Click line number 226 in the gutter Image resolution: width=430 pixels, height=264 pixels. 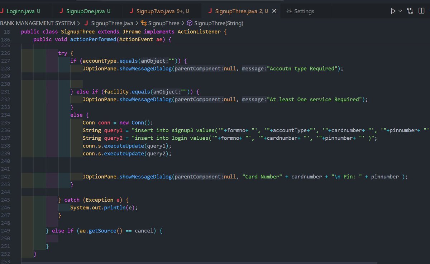[6, 53]
